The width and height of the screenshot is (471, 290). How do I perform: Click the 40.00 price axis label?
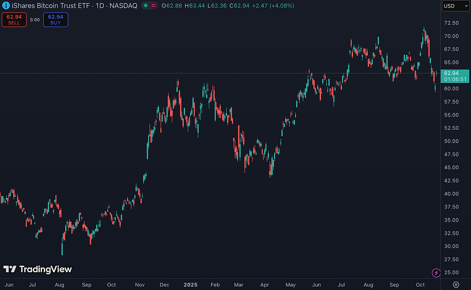(451, 193)
